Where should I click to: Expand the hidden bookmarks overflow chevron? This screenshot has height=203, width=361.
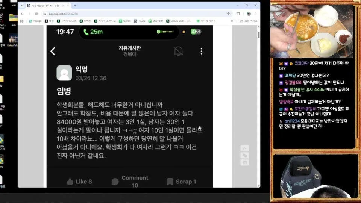tap(232, 21)
